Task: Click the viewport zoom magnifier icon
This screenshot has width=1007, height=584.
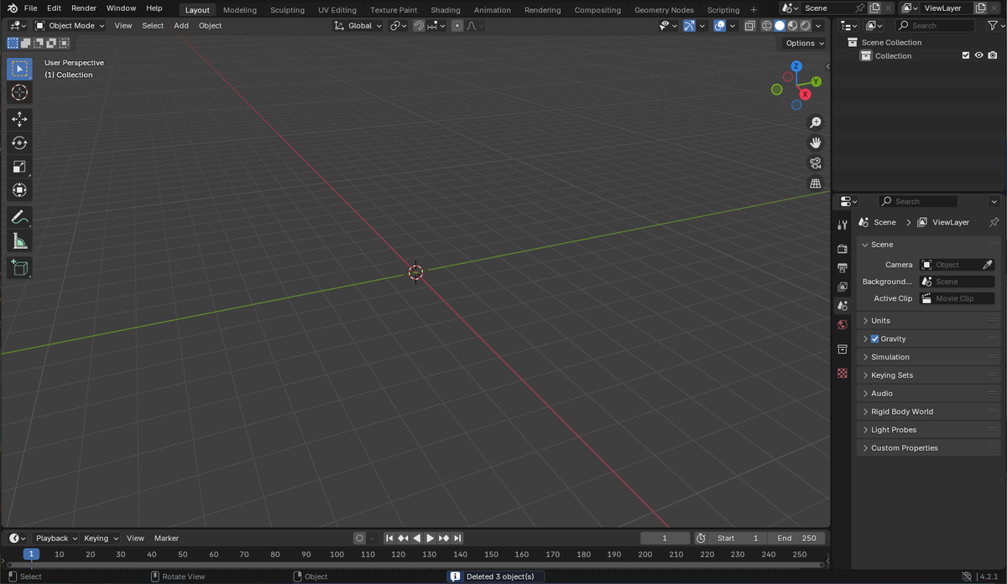Action: 815,122
